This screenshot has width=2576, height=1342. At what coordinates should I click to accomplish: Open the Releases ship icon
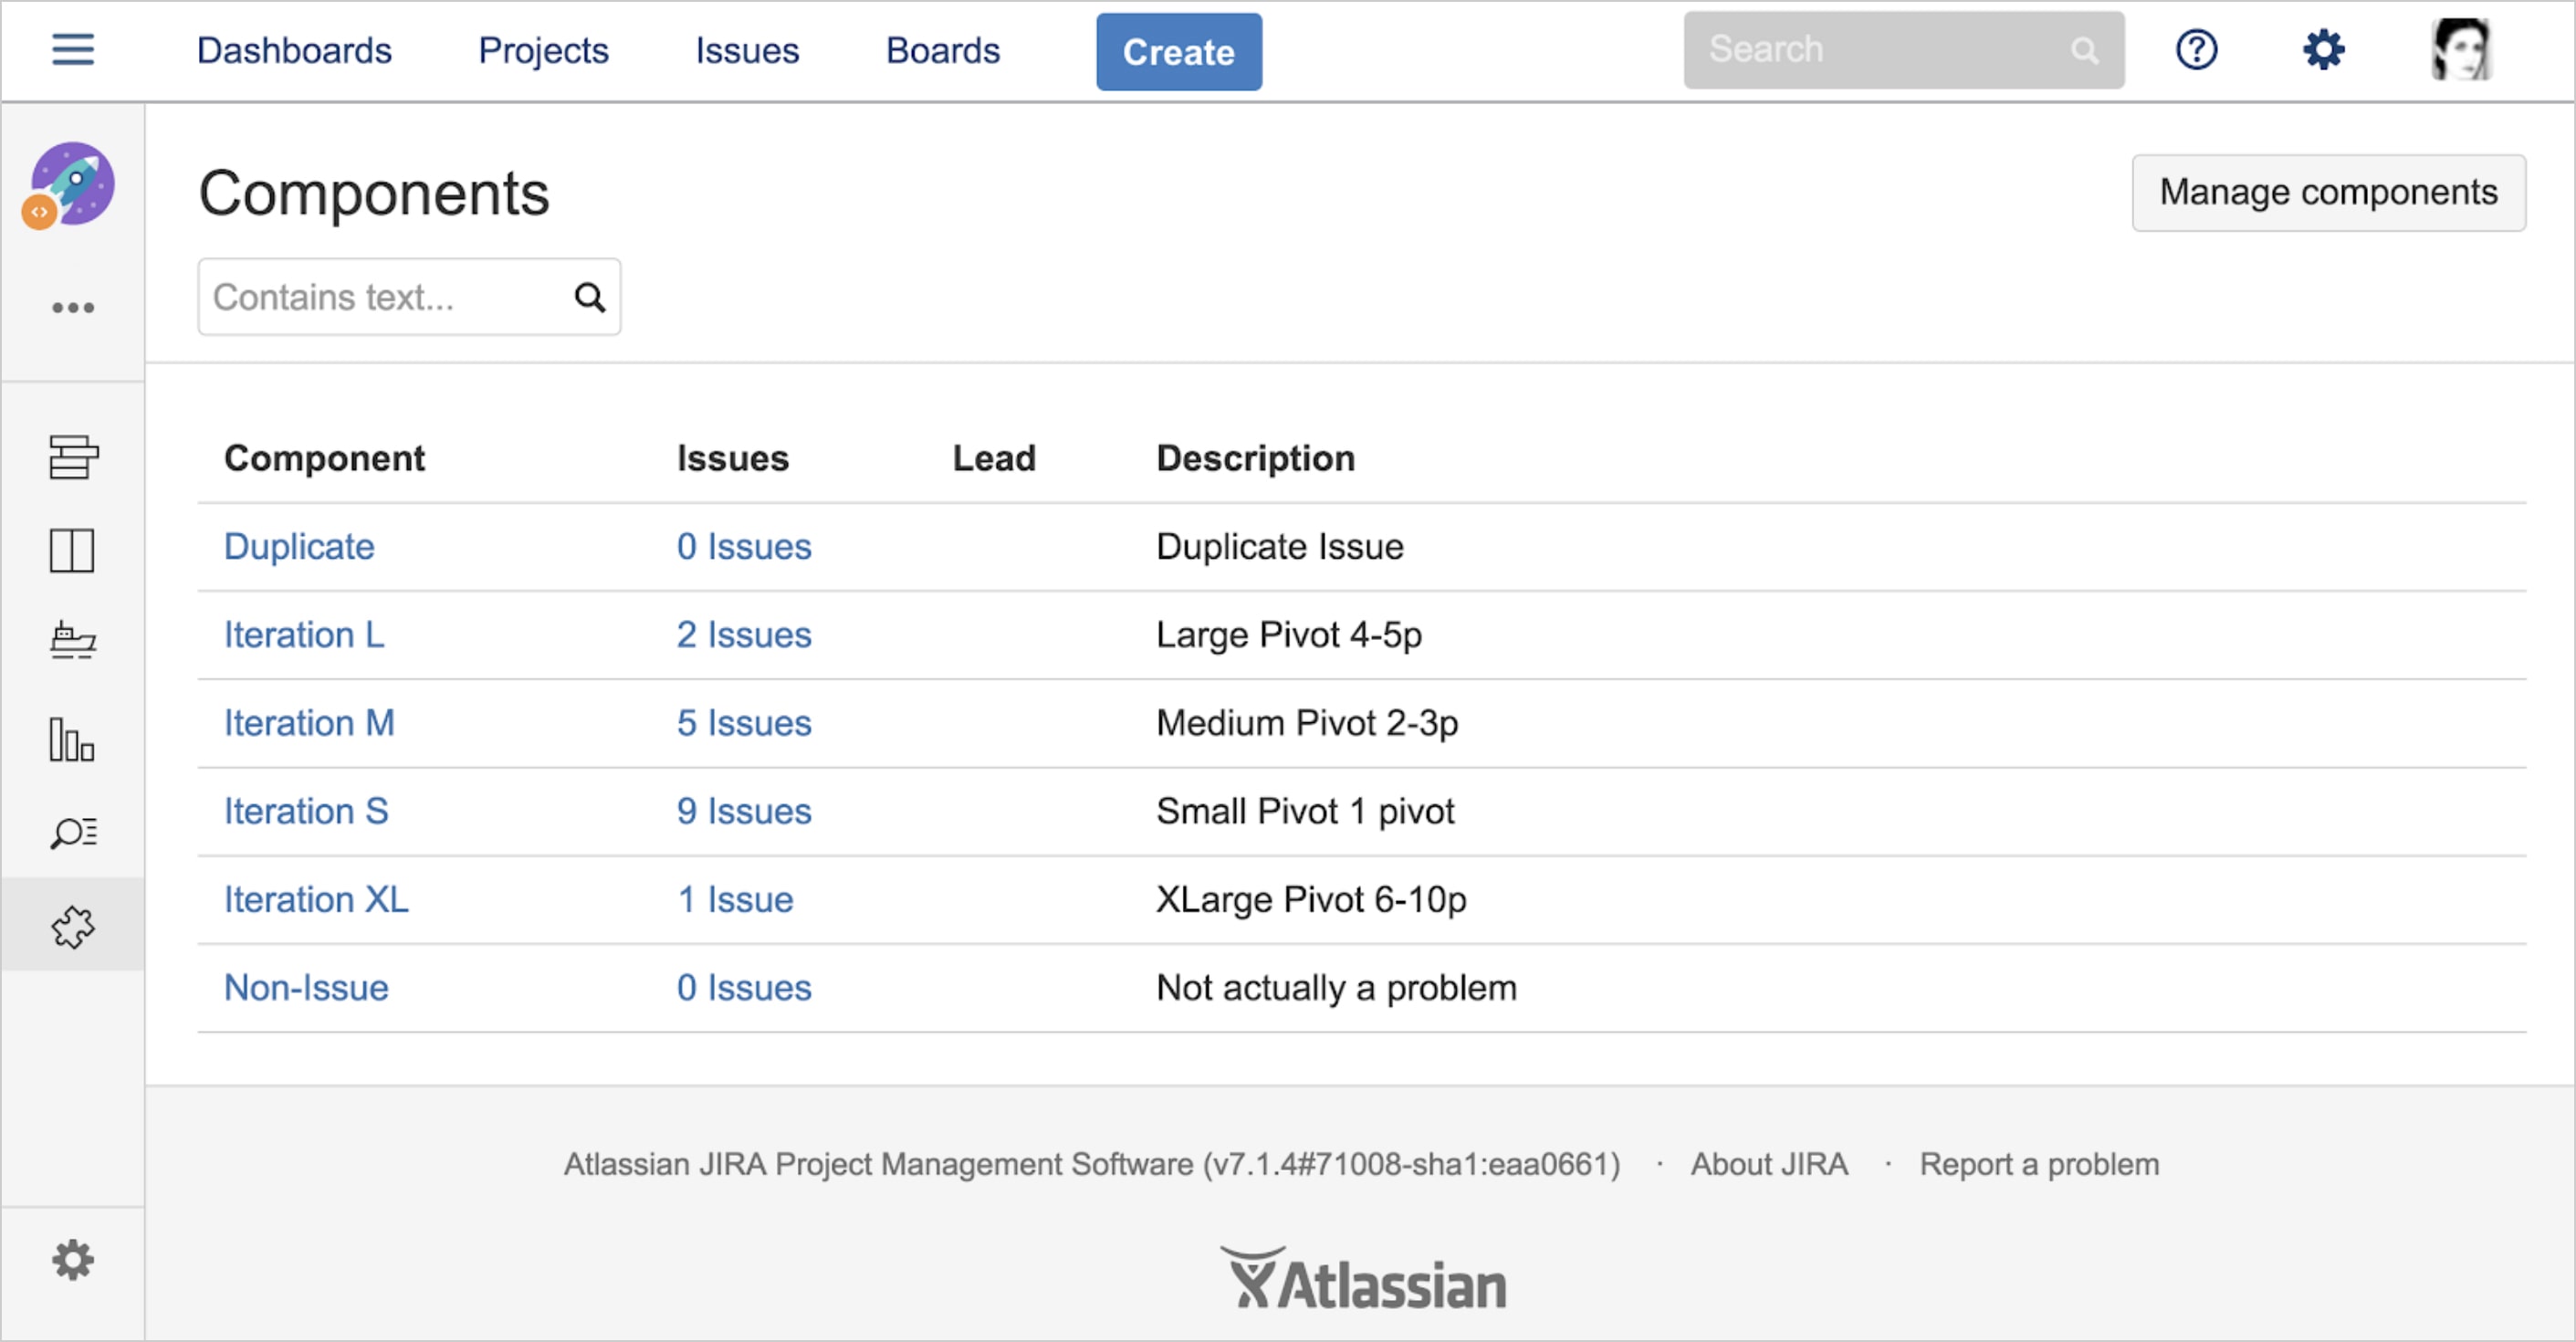(x=73, y=640)
